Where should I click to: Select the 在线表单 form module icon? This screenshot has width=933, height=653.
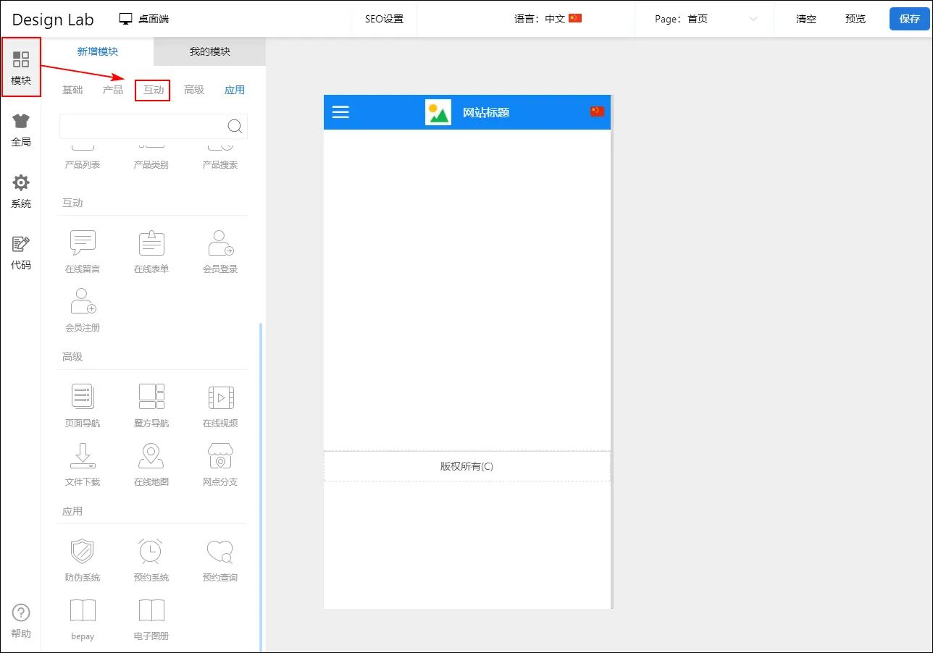[151, 244]
